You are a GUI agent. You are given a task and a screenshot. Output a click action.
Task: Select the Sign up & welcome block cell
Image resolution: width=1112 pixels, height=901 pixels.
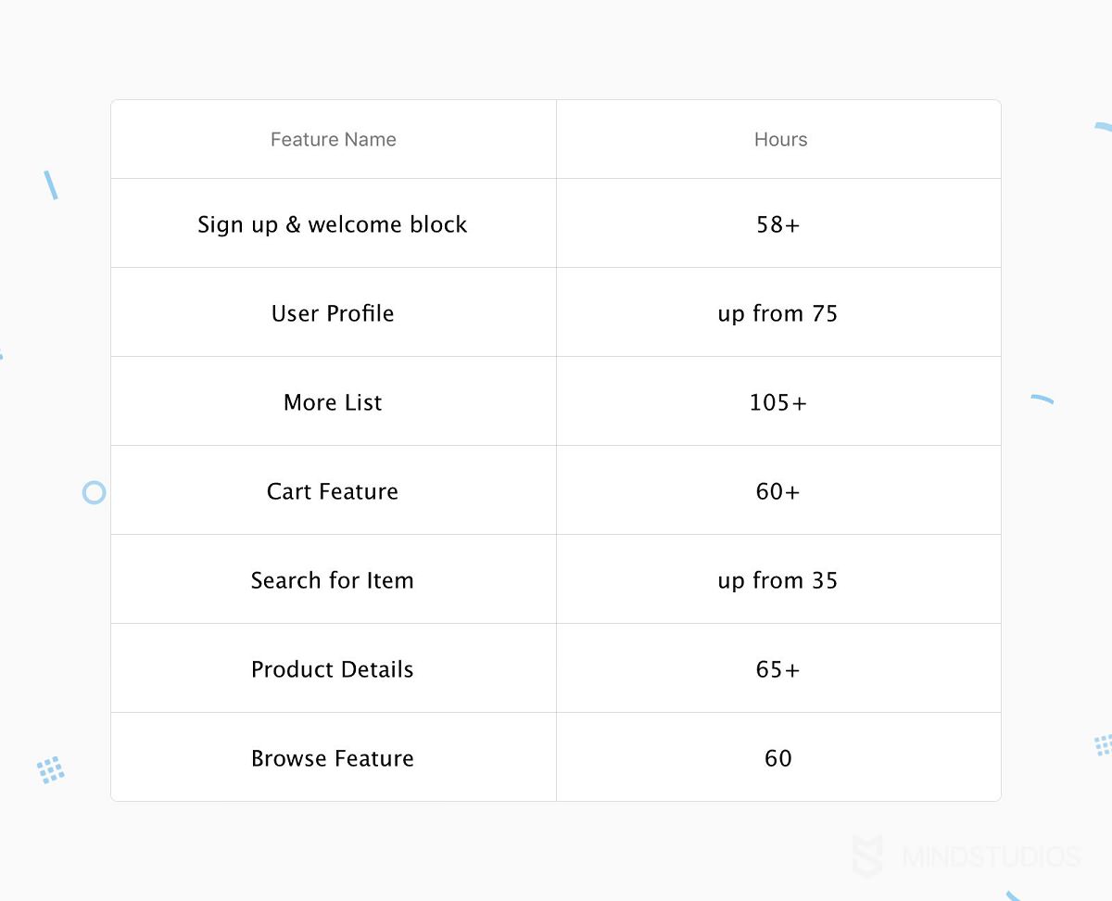[x=333, y=224]
